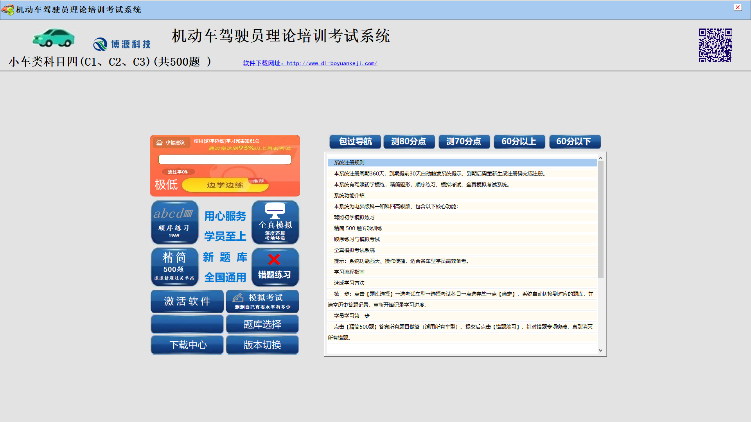Select the 系统注册规则 row
751x422 pixels.
(462, 163)
